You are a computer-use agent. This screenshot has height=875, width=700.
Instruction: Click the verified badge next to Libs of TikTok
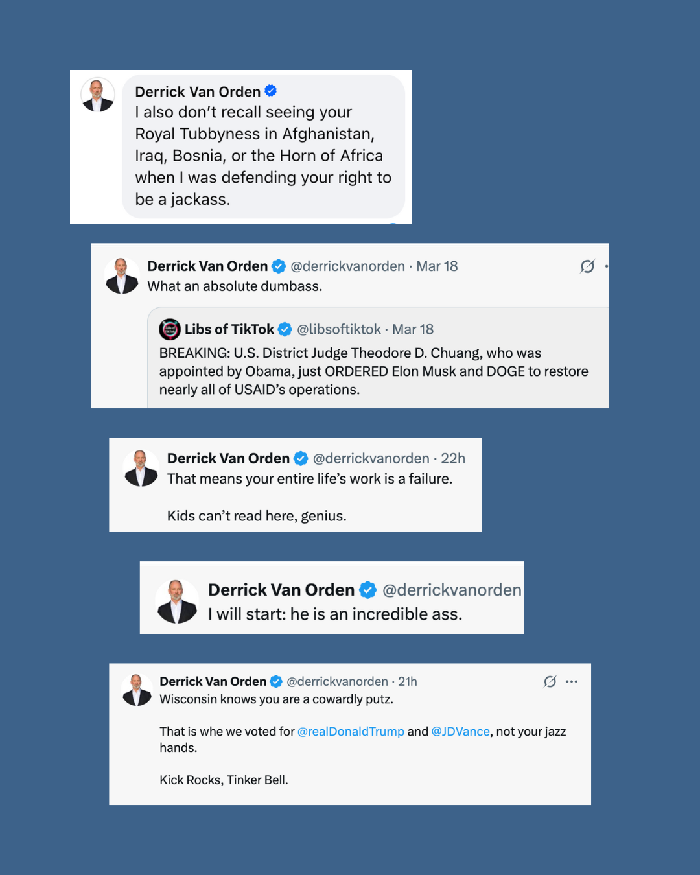click(x=285, y=329)
